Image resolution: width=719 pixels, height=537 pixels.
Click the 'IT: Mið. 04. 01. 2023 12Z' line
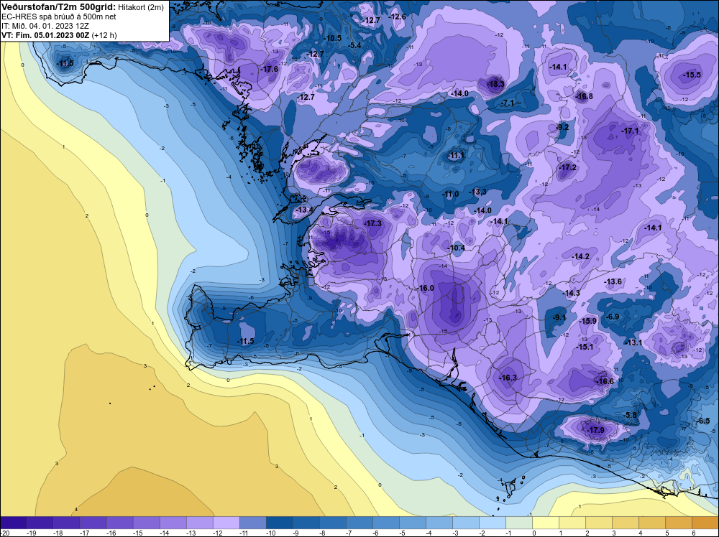(x=45, y=26)
